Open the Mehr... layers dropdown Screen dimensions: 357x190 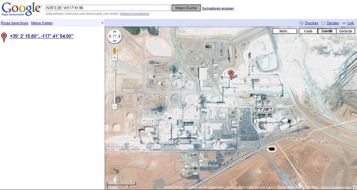coord(285,31)
